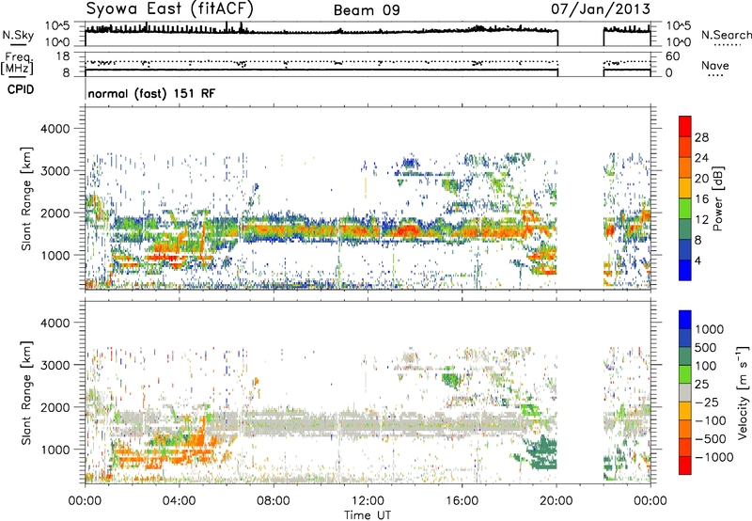Click the 'N.Search' legend label
Image resolution: width=752 pixels, height=521 pixels.
pyautogui.click(x=726, y=35)
